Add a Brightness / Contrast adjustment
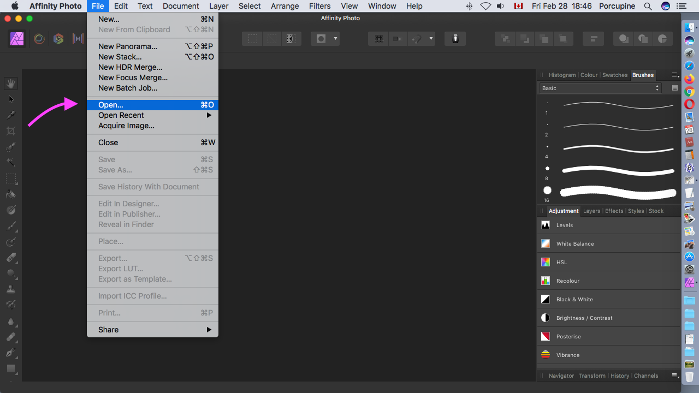The height and width of the screenshot is (393, 699). tap(608, 318)
